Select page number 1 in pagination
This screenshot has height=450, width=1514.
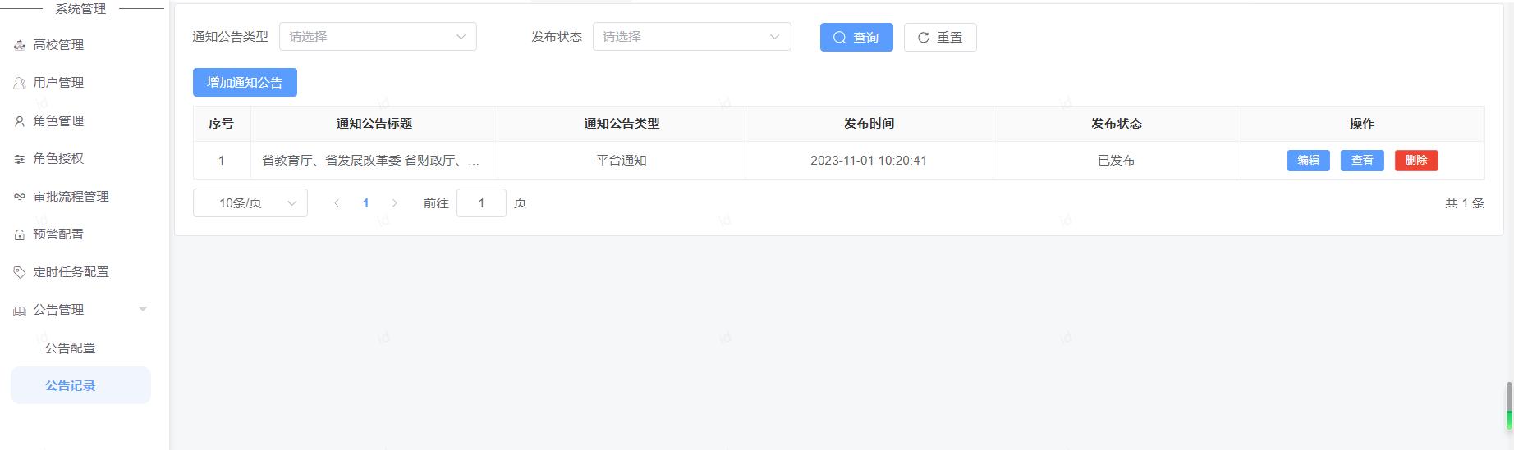[366, 203]
